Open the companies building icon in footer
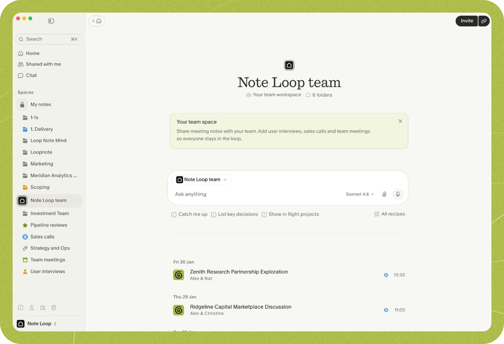Screen dimensions: 504x344 point(42,307)
